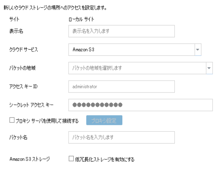Image resolution: width=217 pixels, height=169 pixels.
Task: Click the バケット名 field label
Action: point(18,138)
